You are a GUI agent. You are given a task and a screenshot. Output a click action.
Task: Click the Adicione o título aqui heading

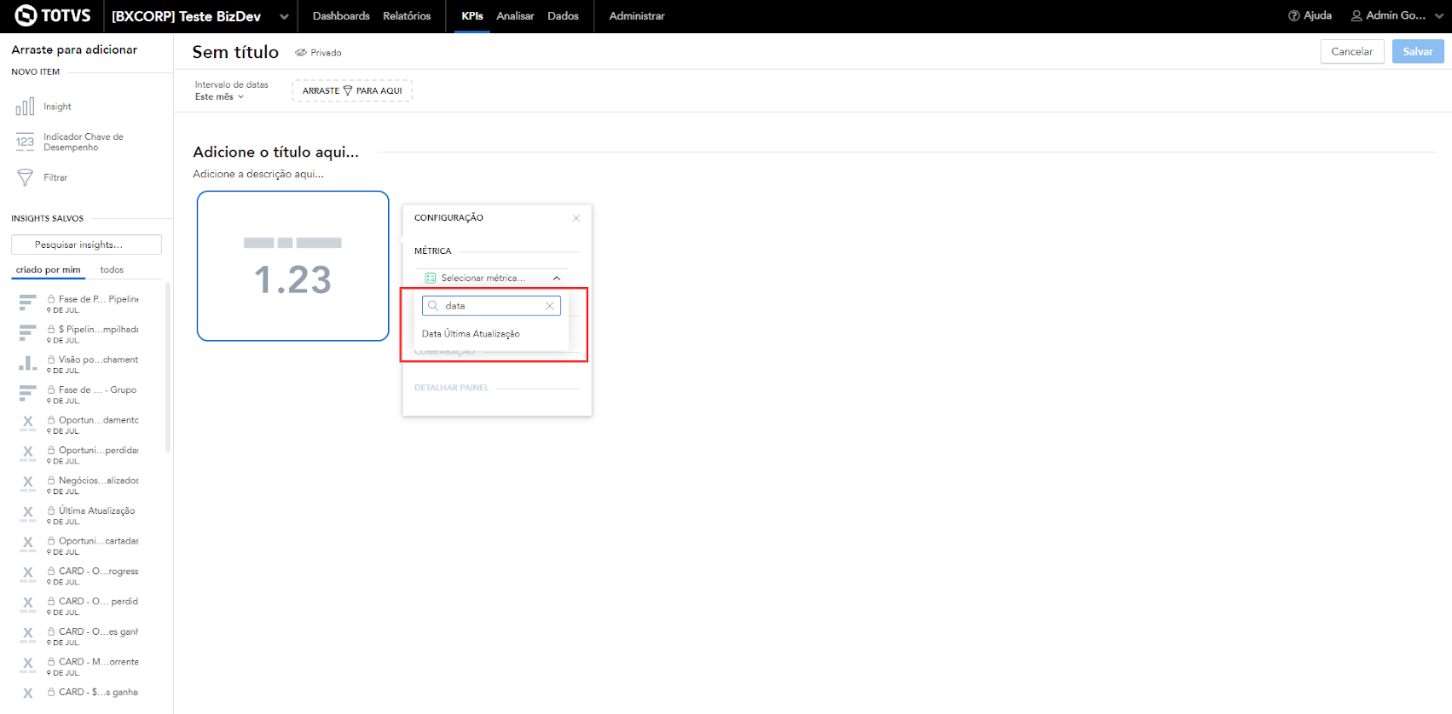click(x=275, y=152)
